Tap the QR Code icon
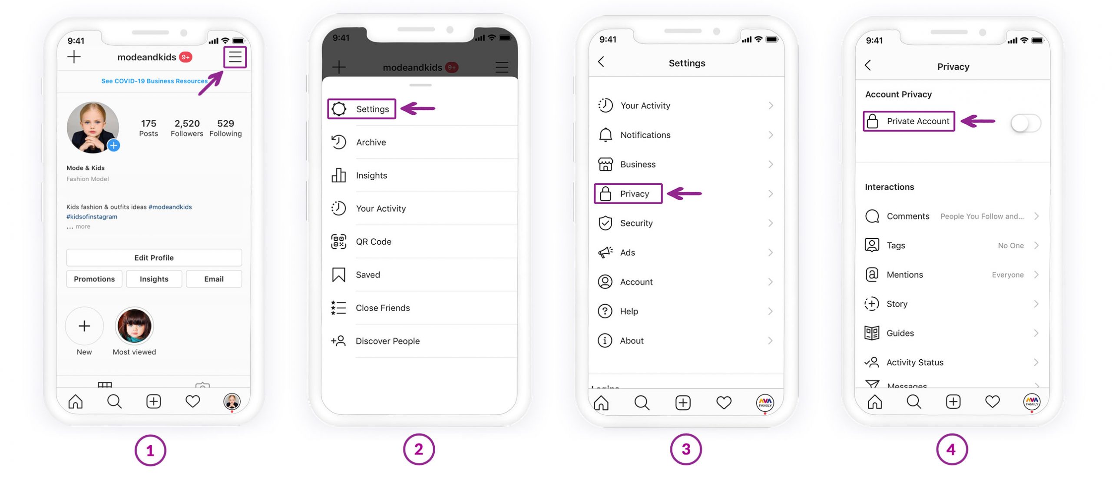This screenshot has width=1112, height=480. [x=340, y=241]
